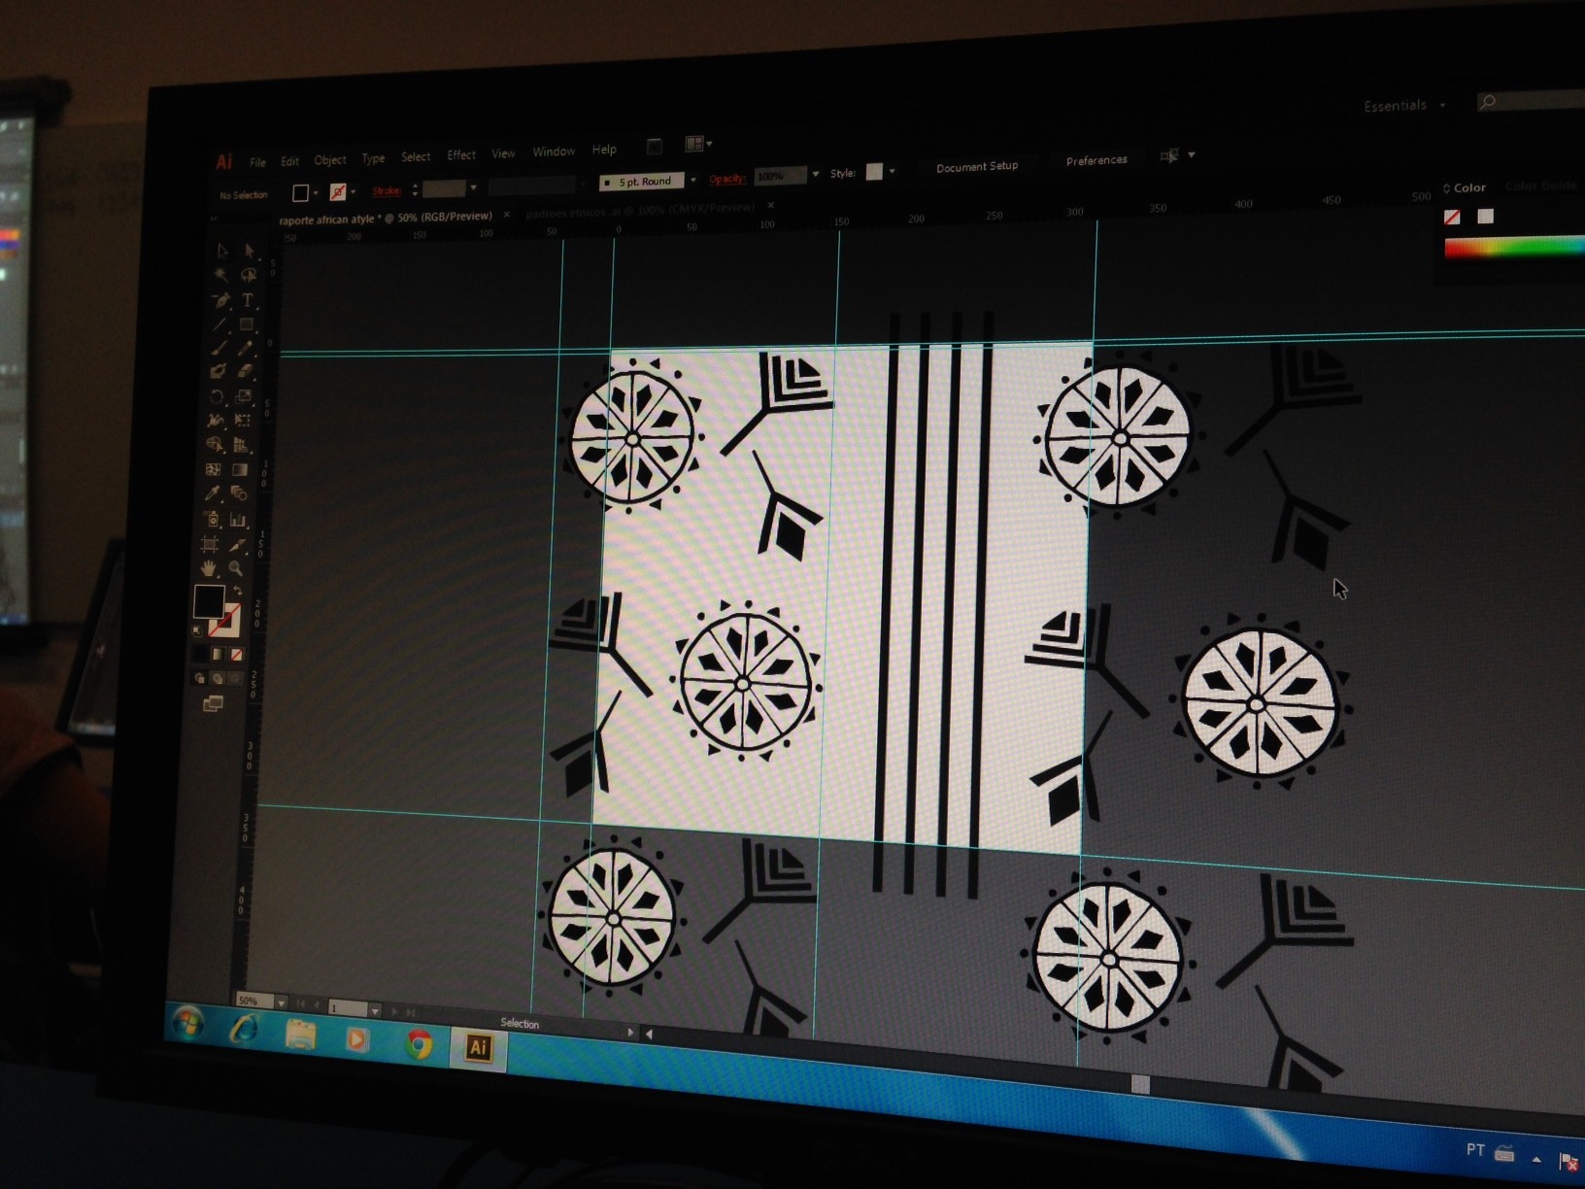
Task: Expand the Essentials workspace switcher
Action: point(1403,105)
